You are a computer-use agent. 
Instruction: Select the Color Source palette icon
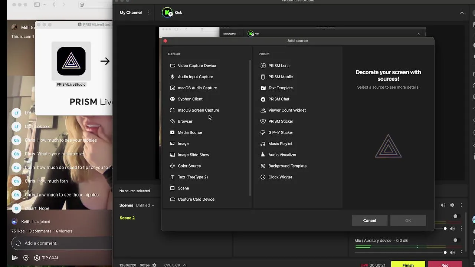click(x=173, y=166)
